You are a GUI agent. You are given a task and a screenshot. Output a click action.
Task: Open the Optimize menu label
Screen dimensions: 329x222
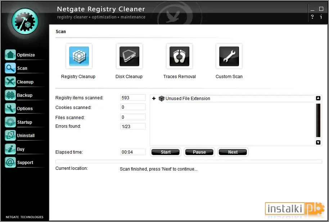(x=26, y=55)
